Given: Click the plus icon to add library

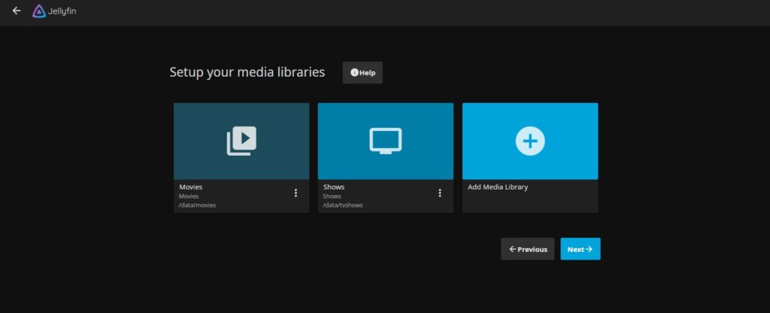Looking at the screenshot, I should coord(530,141).
